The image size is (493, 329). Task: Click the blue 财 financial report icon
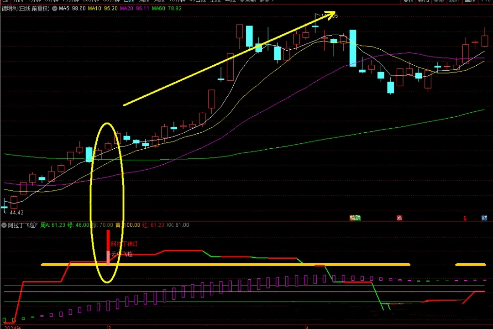tap(484, 218)
